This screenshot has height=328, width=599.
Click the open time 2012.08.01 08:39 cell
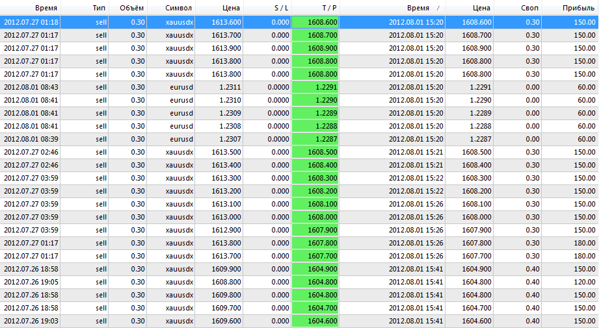pyautogui.click(x=30, y=139)
